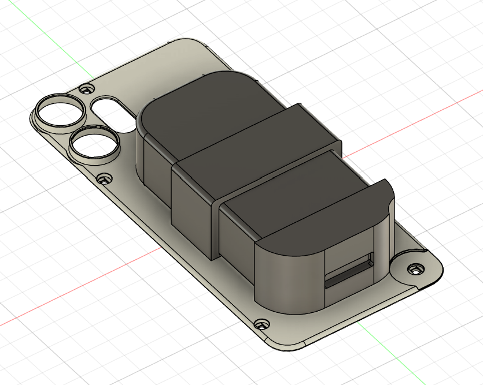Image resolution: width=483 pixels, height=385 pixels.
Task: Pick the screw hole beside the rounded cap
Action: click(415, 269)
